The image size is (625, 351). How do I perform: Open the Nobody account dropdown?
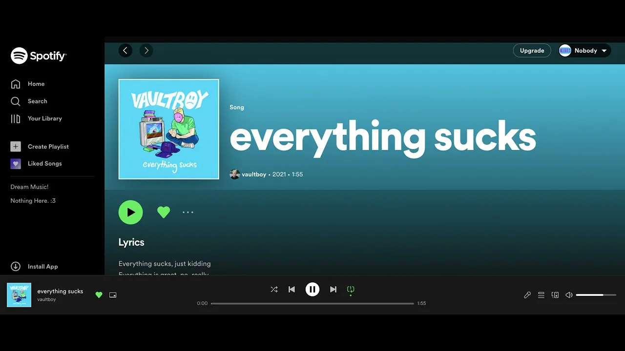(x=584, y=51)
